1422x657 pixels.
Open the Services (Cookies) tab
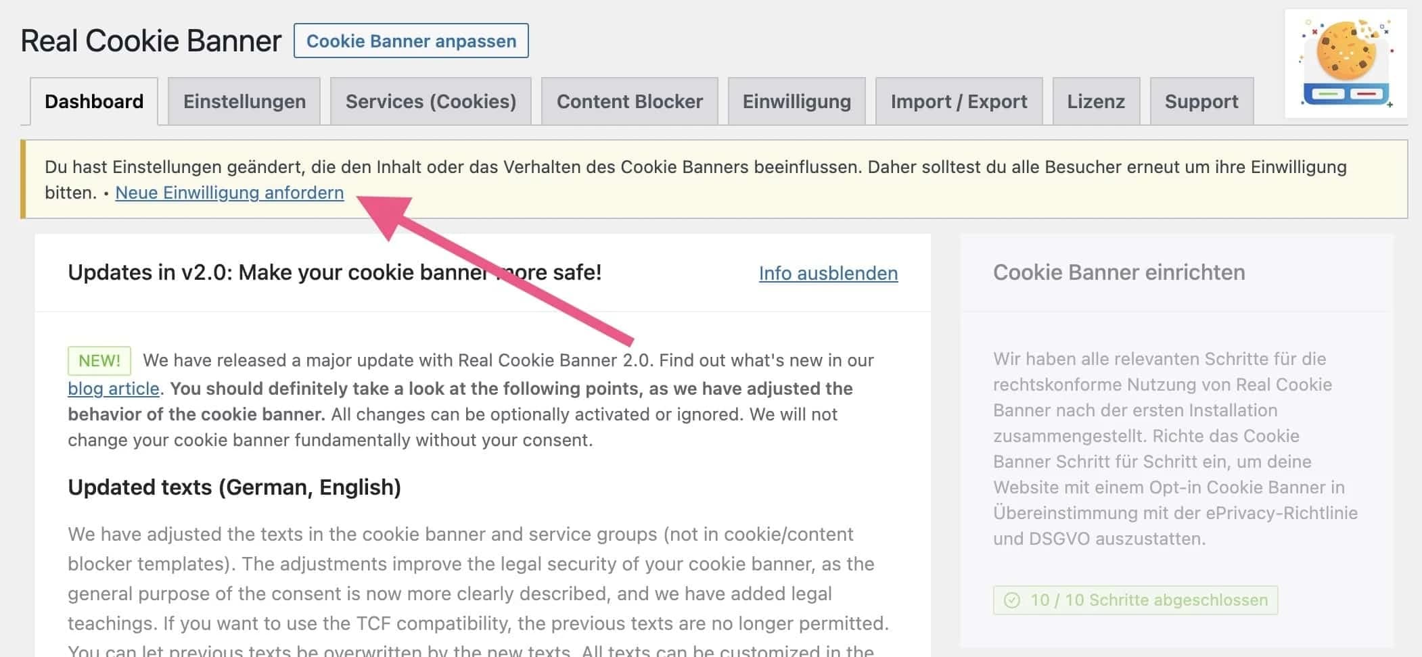431,101
